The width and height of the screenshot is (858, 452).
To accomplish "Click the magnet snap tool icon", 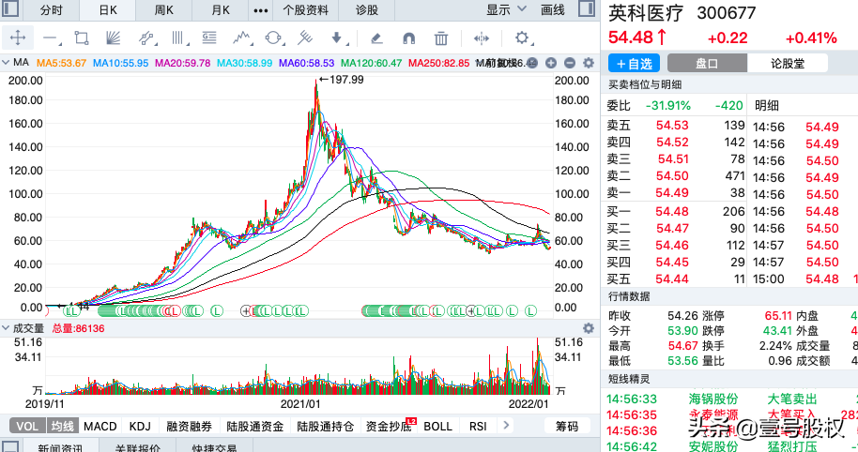I will 408,38.
